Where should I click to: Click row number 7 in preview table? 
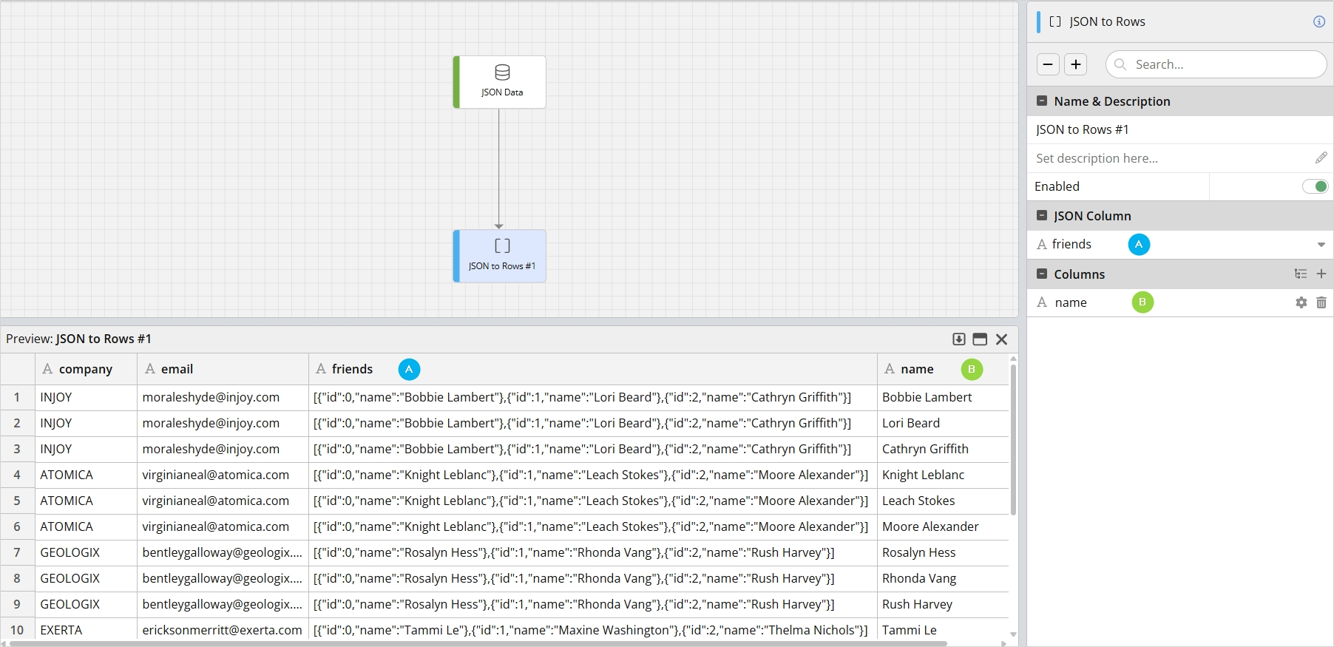17,552
